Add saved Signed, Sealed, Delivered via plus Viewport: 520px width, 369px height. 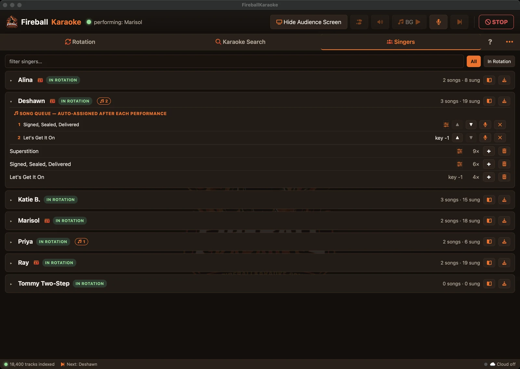[489, 164]
